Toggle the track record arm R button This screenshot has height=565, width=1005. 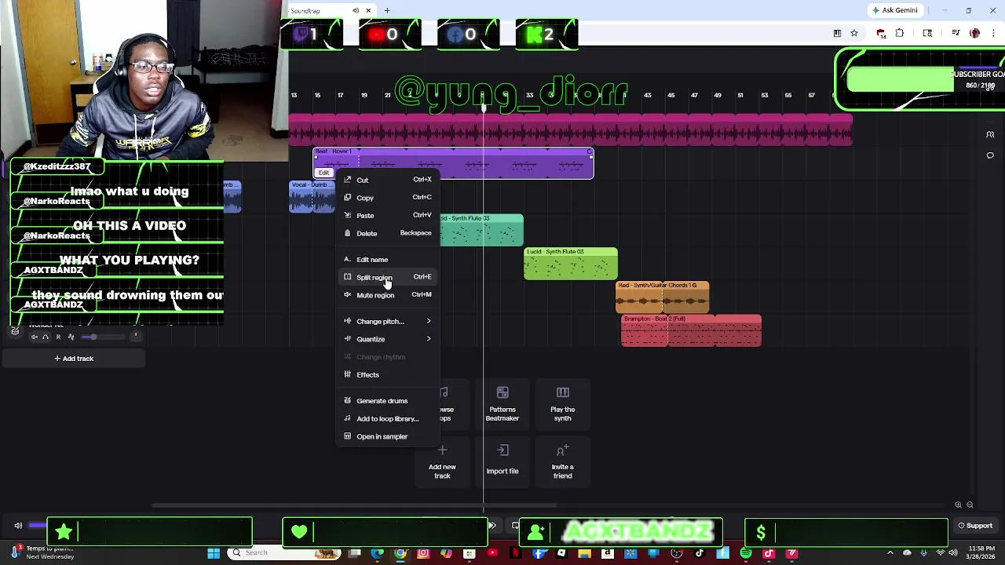coord(58,337)
